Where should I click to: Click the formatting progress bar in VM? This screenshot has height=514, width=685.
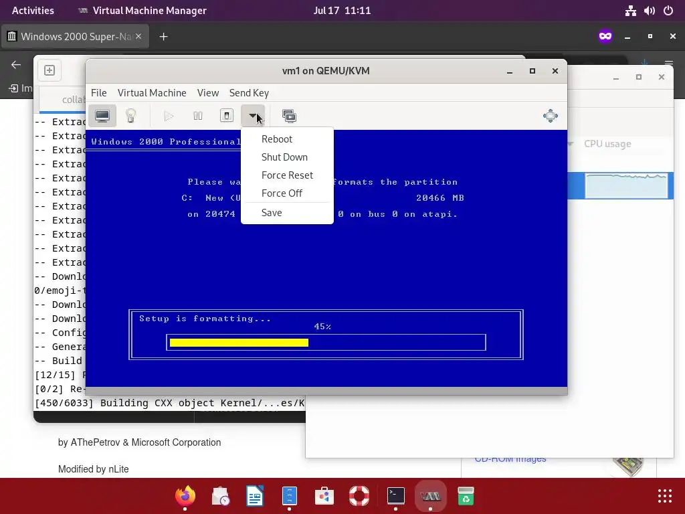(x=326, y=343)
